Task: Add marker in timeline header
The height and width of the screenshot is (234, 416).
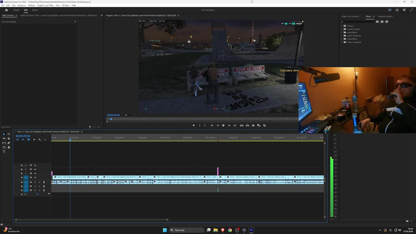Action: (x=34, y=140)
